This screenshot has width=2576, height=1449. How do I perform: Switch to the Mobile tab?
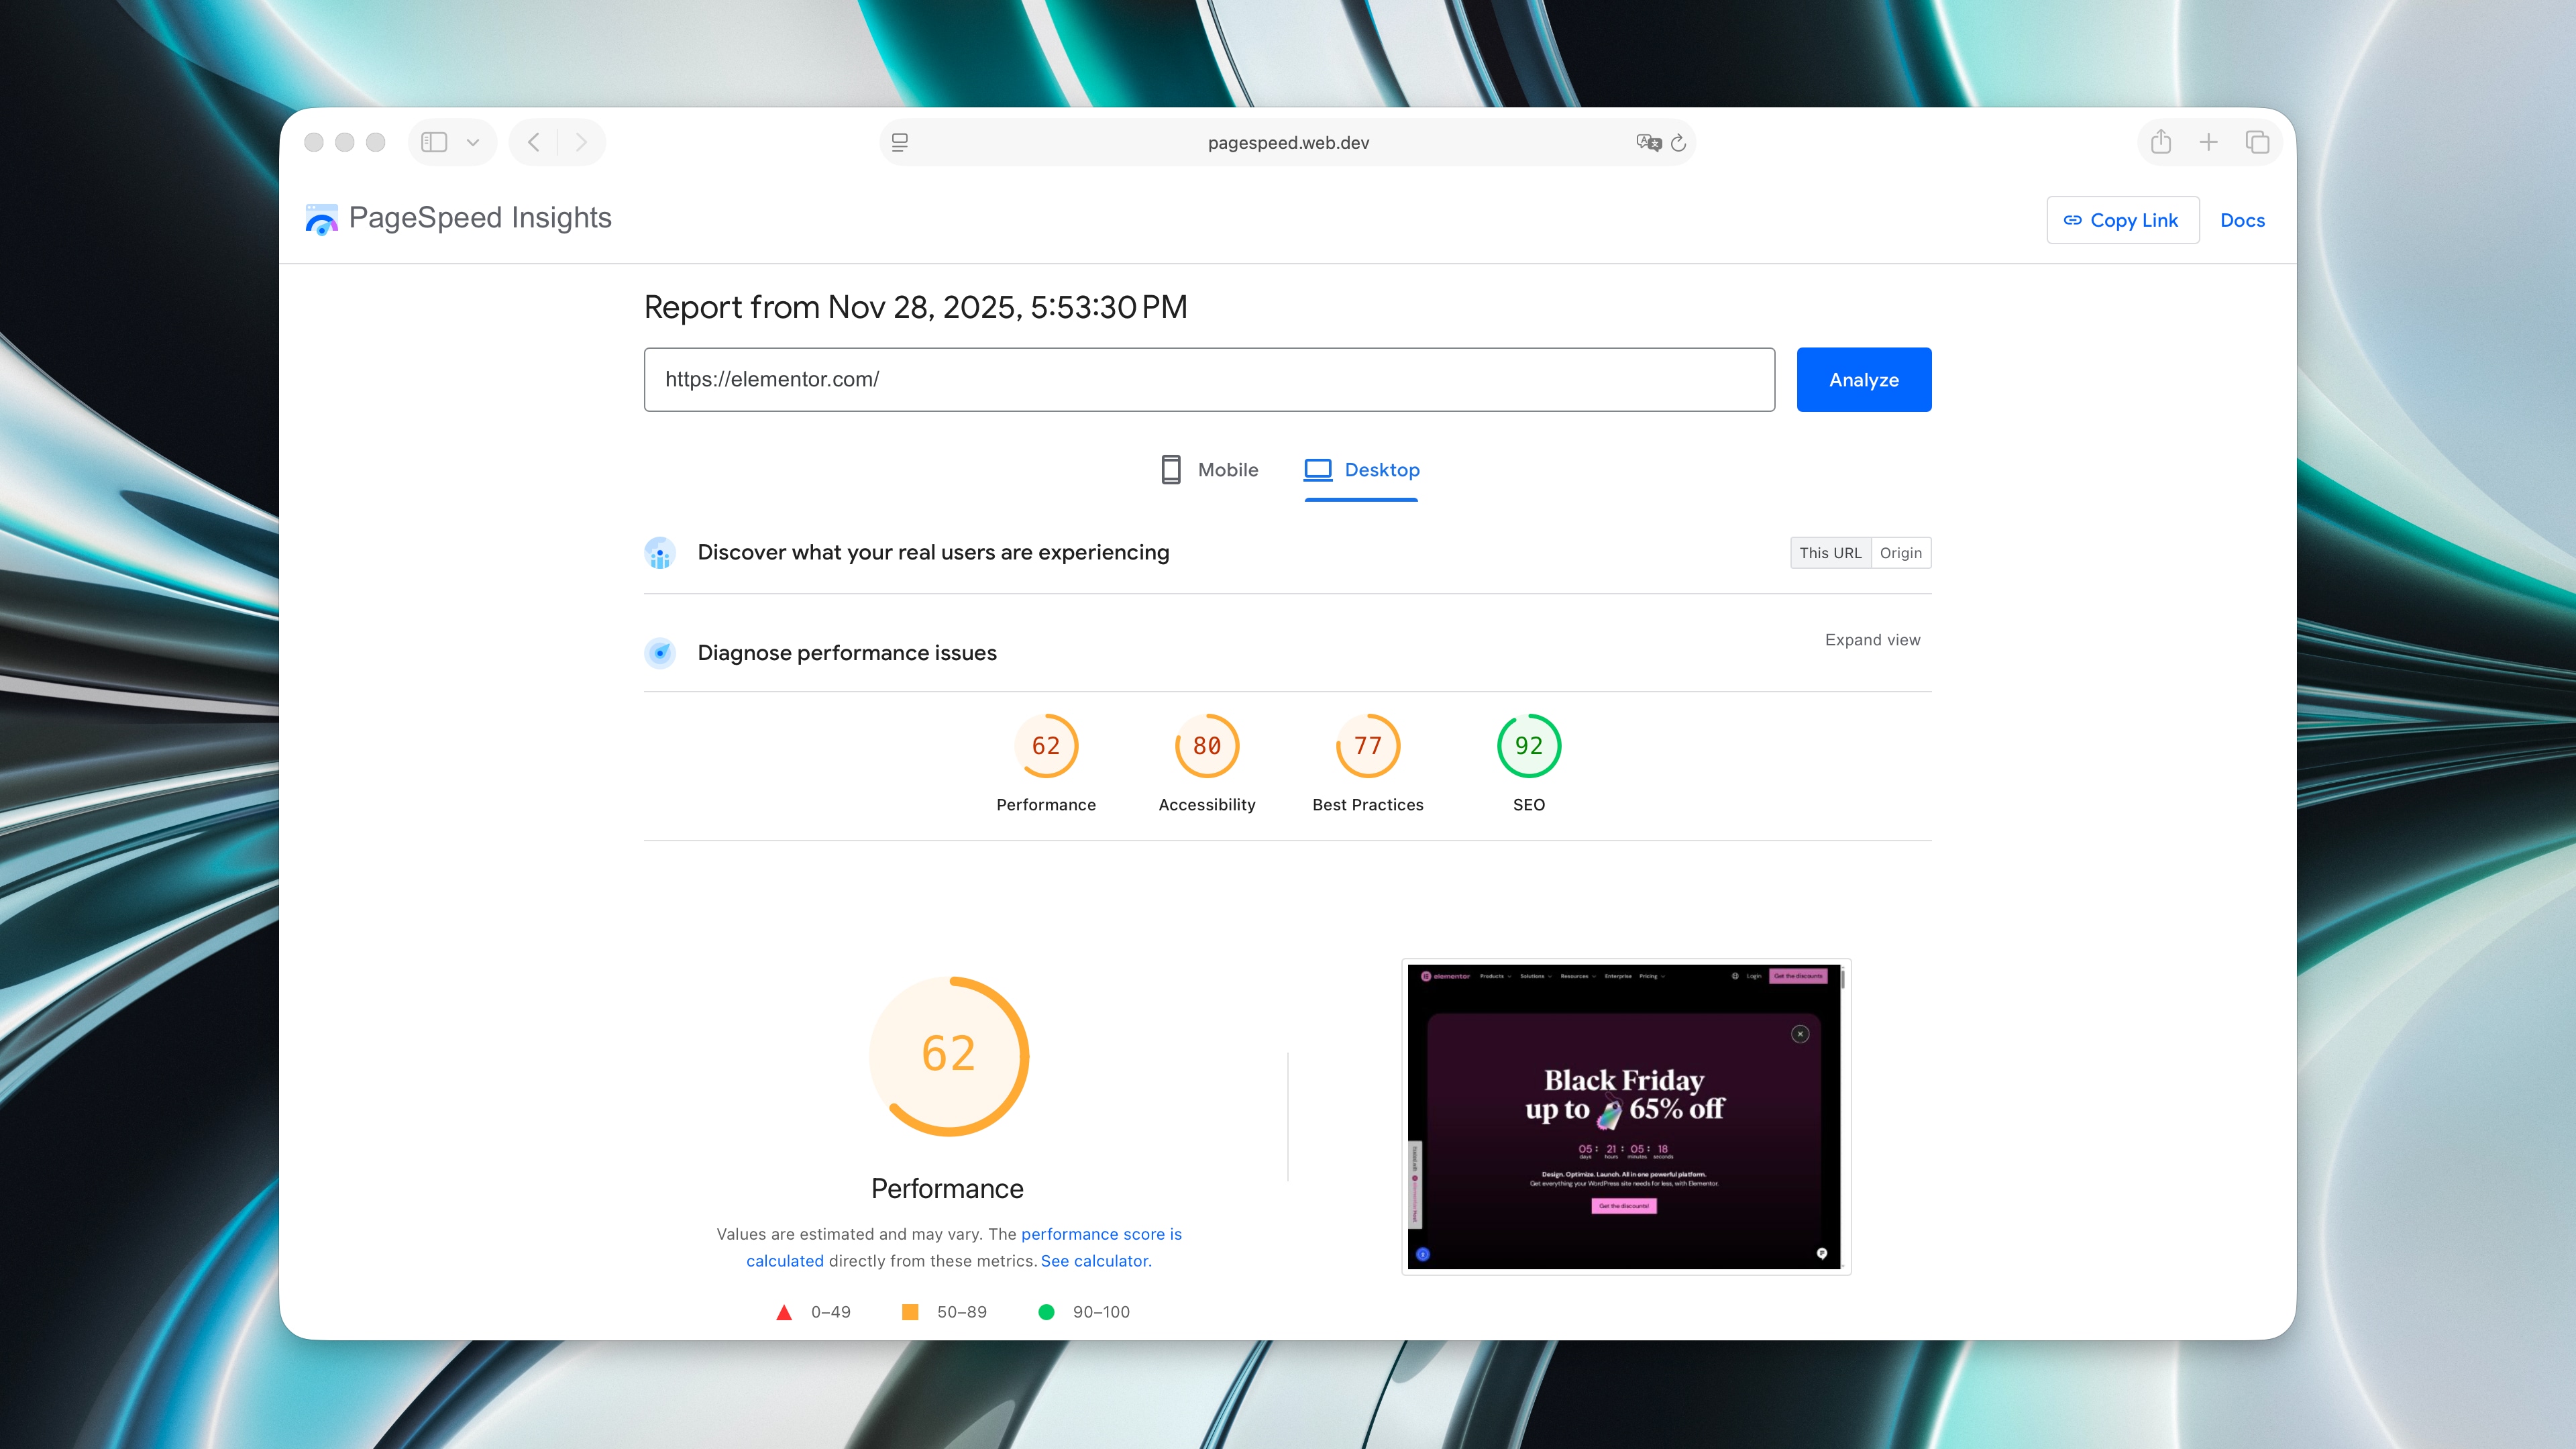pos(1209,470)
